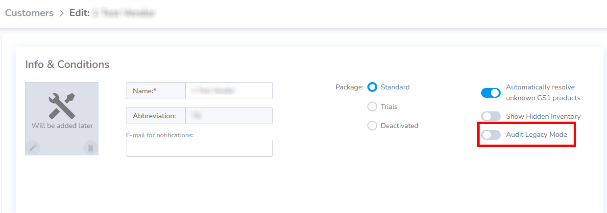Click the 'Edit:' page title in breadcrumb

click(79, 13)
